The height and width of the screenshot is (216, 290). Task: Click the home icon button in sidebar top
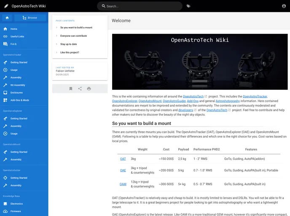pyautogui.click(x=7, y=18)
